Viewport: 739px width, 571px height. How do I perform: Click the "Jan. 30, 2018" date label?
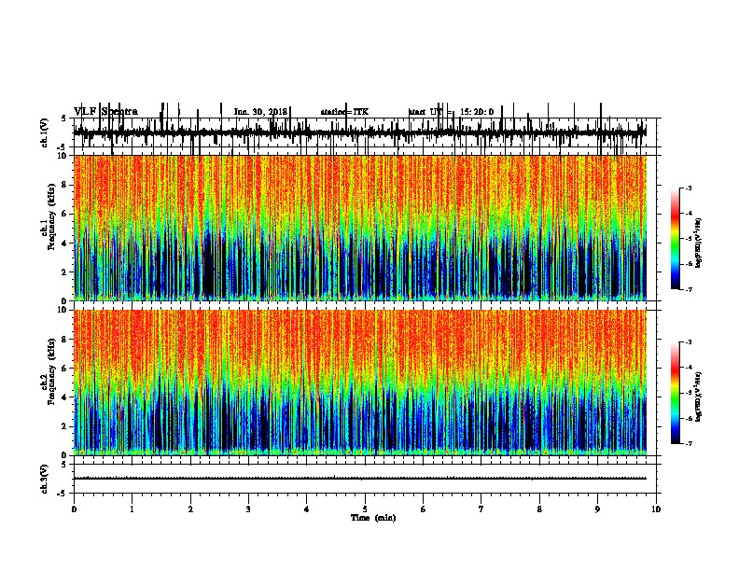(260, 112)
